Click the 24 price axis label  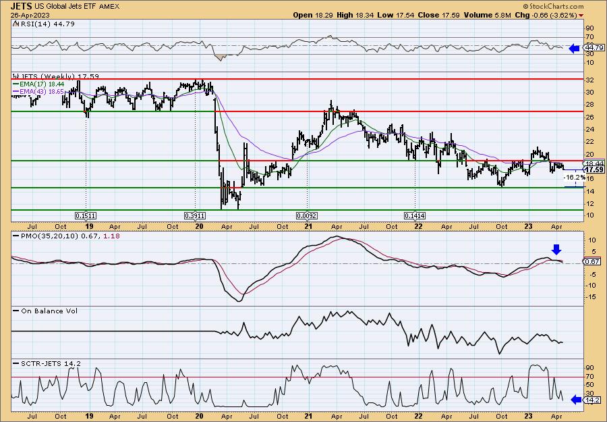coord(590,130)
